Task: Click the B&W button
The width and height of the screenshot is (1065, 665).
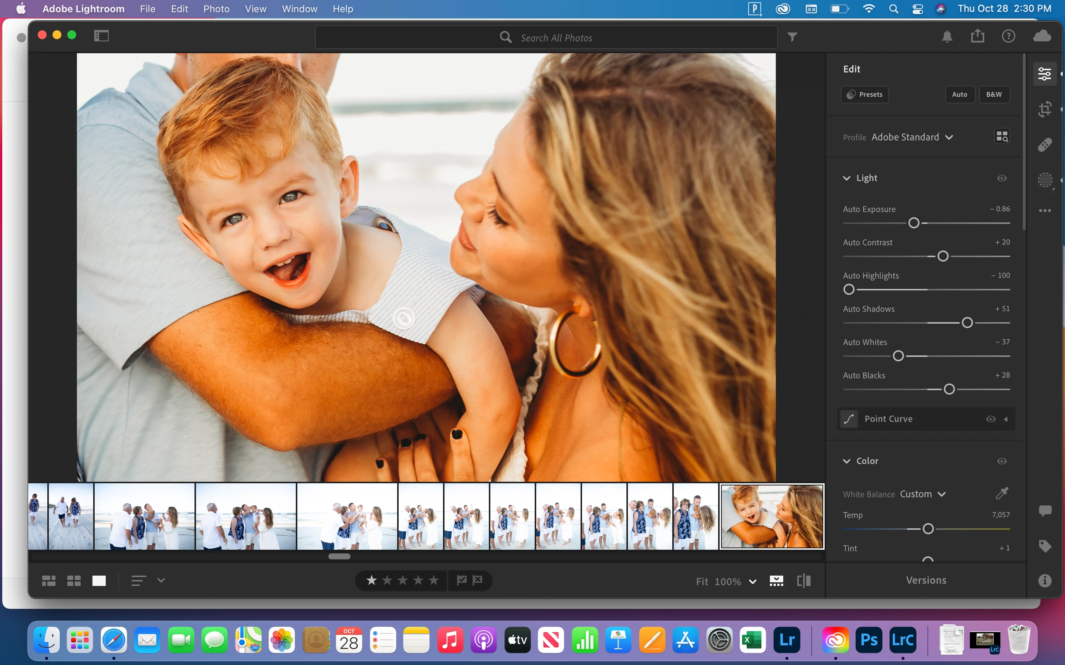Action: (994, 95)
